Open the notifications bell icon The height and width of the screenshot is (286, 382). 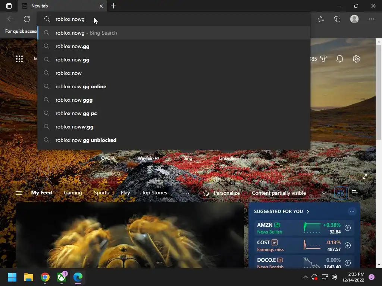(x=339, y=59)
